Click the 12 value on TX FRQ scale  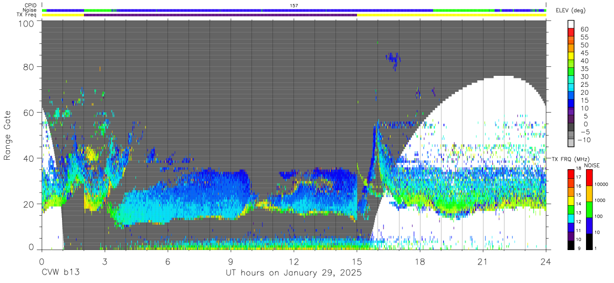[578, 222]
